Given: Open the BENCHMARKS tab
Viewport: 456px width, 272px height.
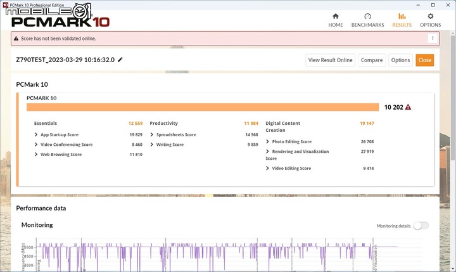Looking at the screenshot, I should point(367,20).
